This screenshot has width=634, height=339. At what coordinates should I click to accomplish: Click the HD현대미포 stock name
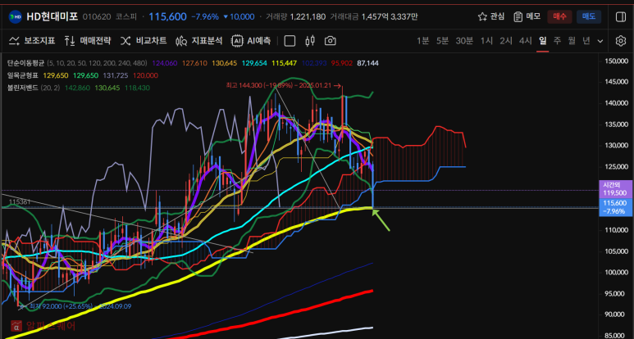52,16
